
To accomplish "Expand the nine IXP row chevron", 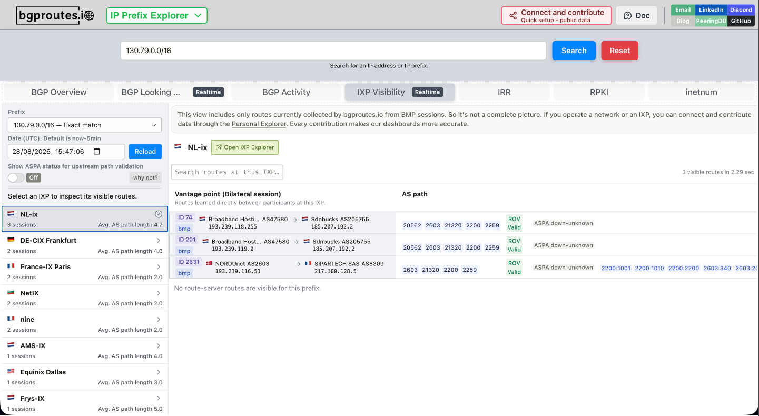I will coord(159,320).
